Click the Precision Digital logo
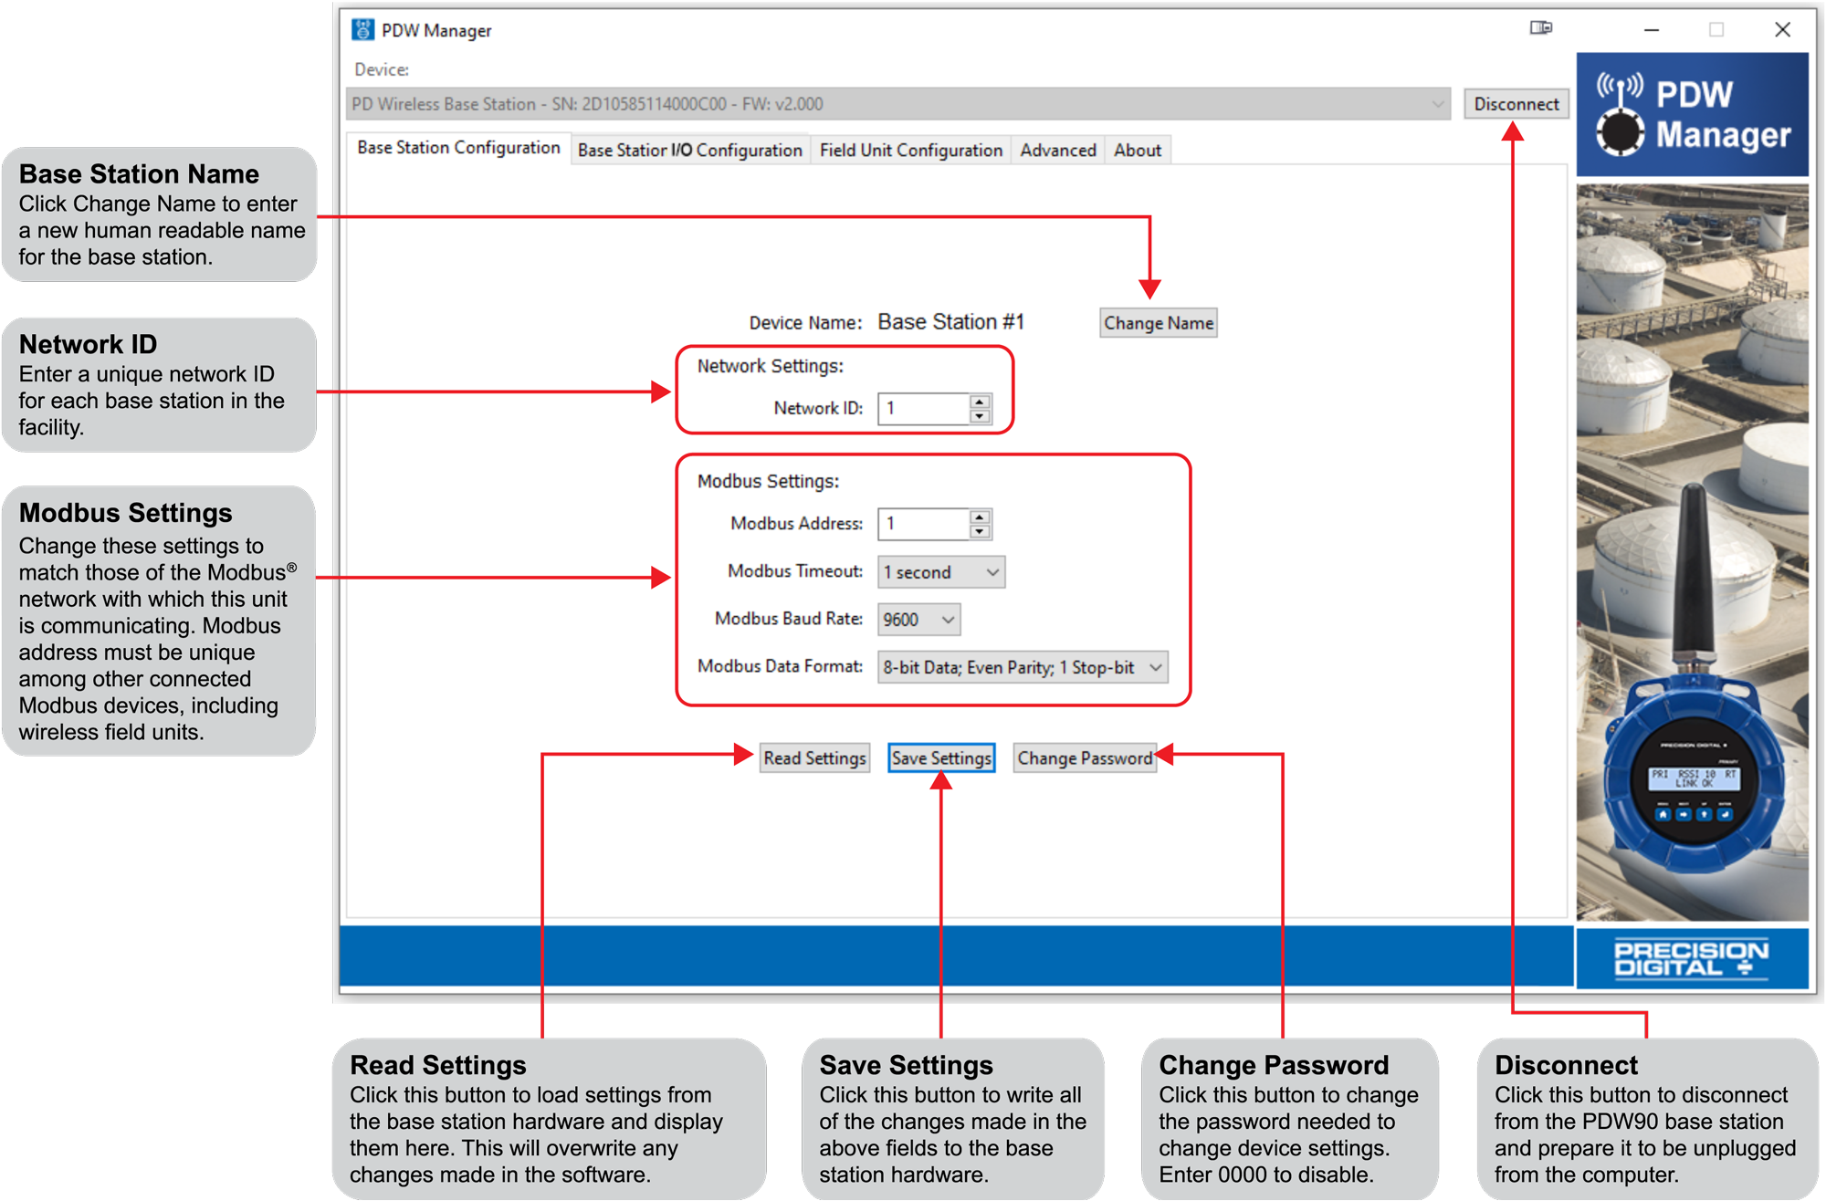The image size is (1826, 1201). (x=1692, y=959)
